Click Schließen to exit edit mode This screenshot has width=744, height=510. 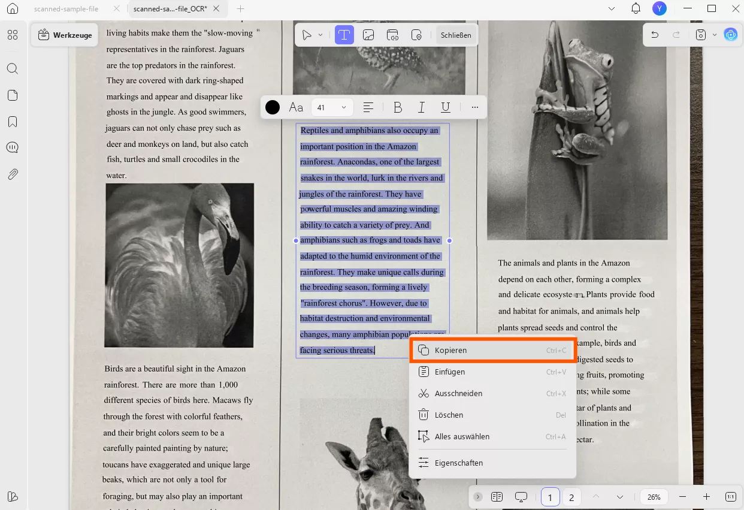pos(456,35)
